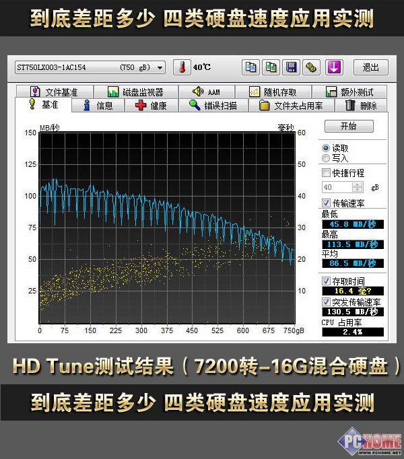Enable the 快捷行程 short stroke checkbox
This screenshot has width=404, height=459.
pyautogui.click(x=326, y=173)
